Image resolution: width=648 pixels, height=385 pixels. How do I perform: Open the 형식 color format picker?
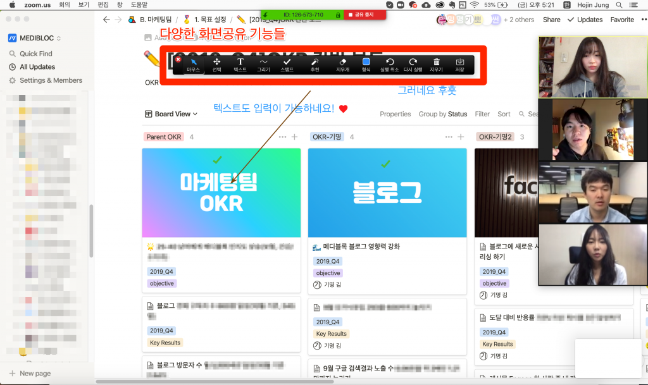coord(367,63)
